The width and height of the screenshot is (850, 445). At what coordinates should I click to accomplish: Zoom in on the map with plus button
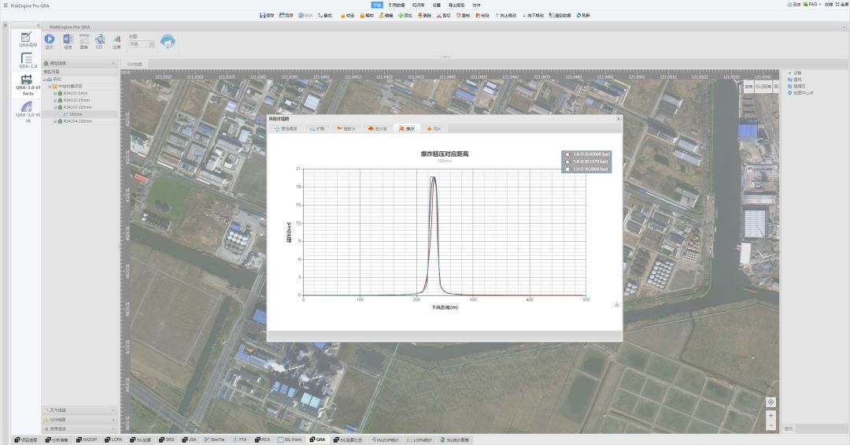coord(771,414)
